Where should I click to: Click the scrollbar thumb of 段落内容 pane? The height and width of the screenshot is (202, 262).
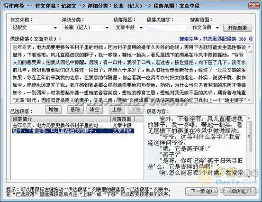(x=249, y=137)
